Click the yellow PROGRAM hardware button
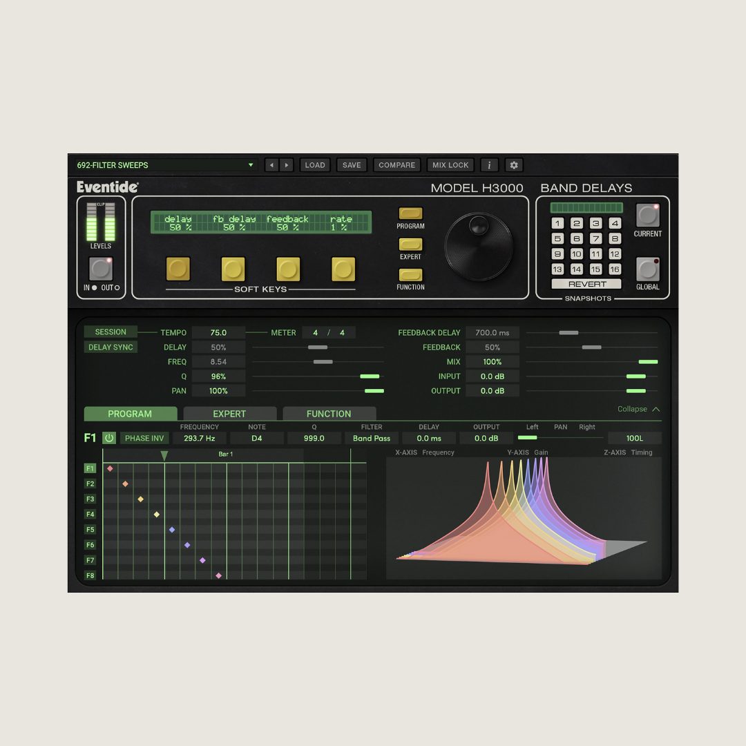746x746 pixels. (x=410, y=213)
